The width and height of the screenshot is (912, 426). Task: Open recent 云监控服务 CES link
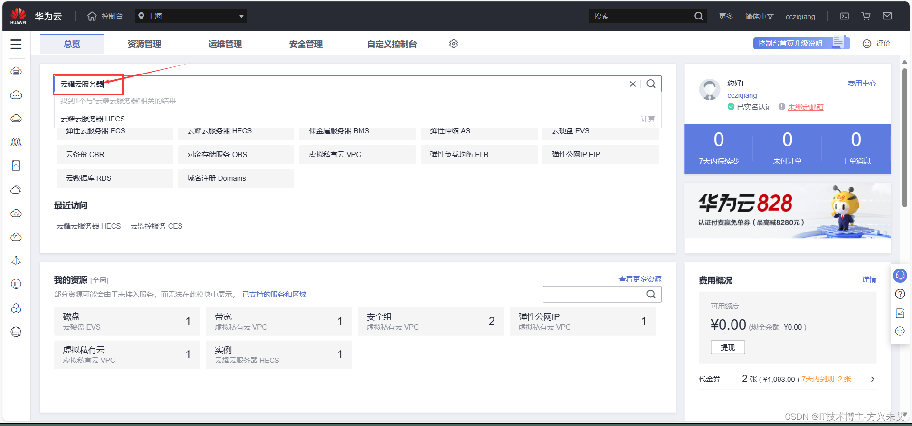click(x=157, y=226)
